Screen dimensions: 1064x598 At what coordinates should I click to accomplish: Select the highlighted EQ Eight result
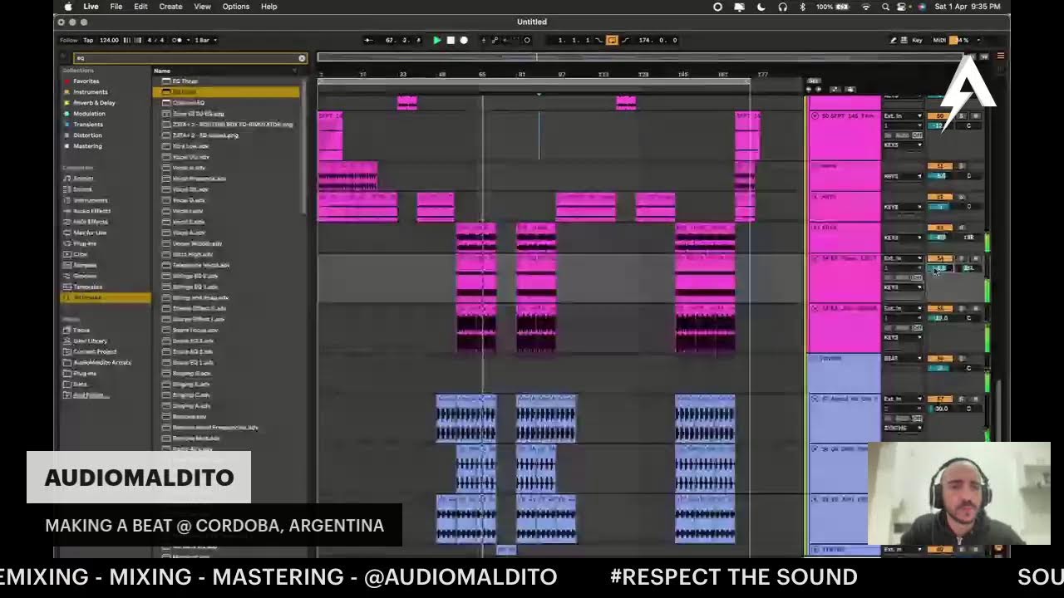[226, 92]
